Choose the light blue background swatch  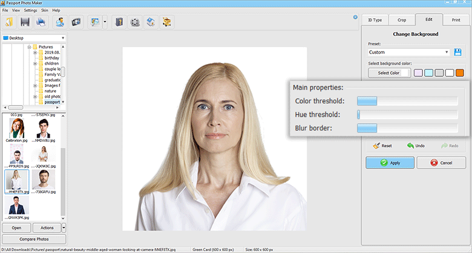[428, 72]
